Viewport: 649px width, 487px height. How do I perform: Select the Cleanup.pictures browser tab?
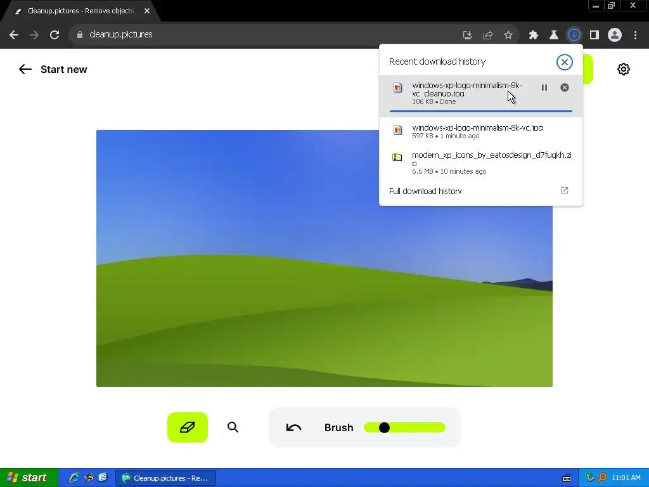(80, 11)
